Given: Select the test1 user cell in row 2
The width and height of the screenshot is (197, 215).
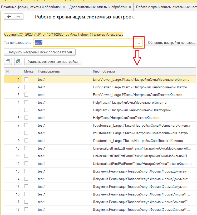Looking at the screenshot, I should pos(63,87).
